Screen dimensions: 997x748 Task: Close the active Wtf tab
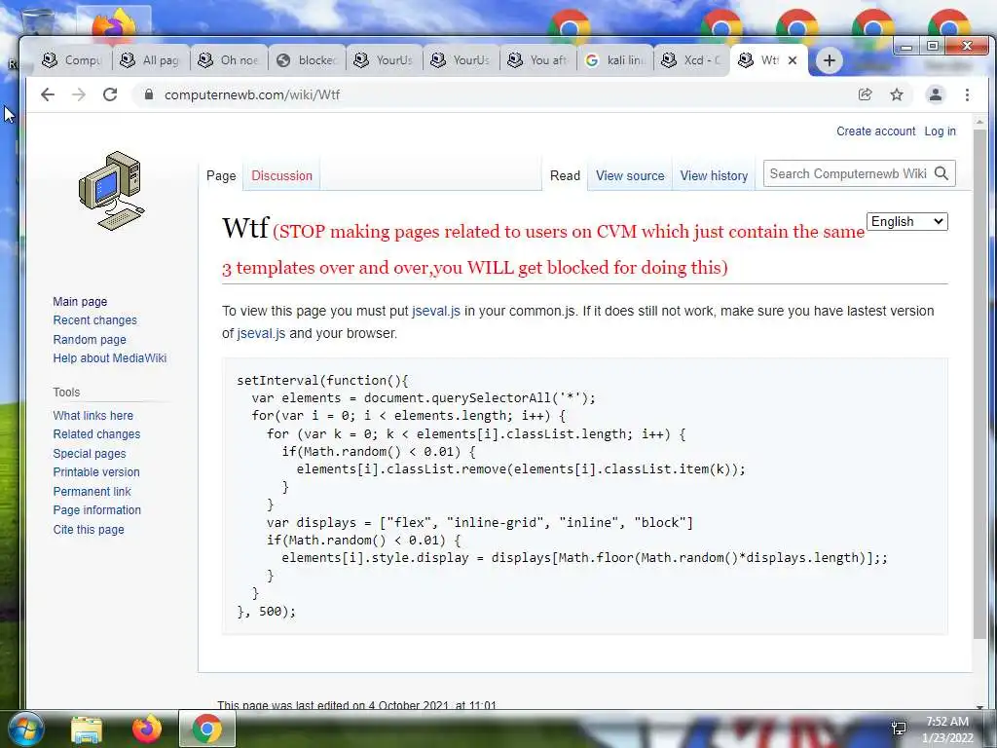(x=793, y=60)
